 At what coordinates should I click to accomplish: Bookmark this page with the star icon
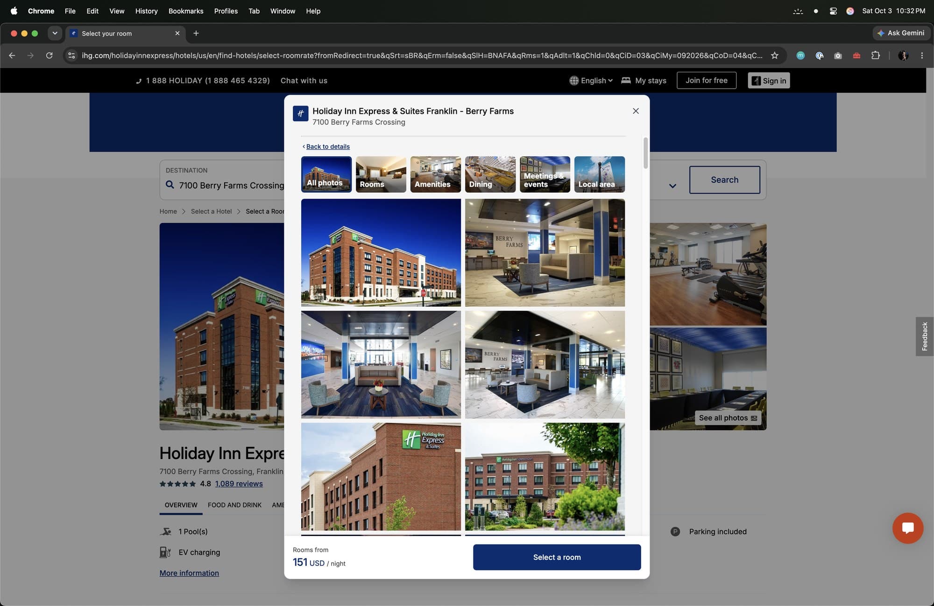coord(775,56)
